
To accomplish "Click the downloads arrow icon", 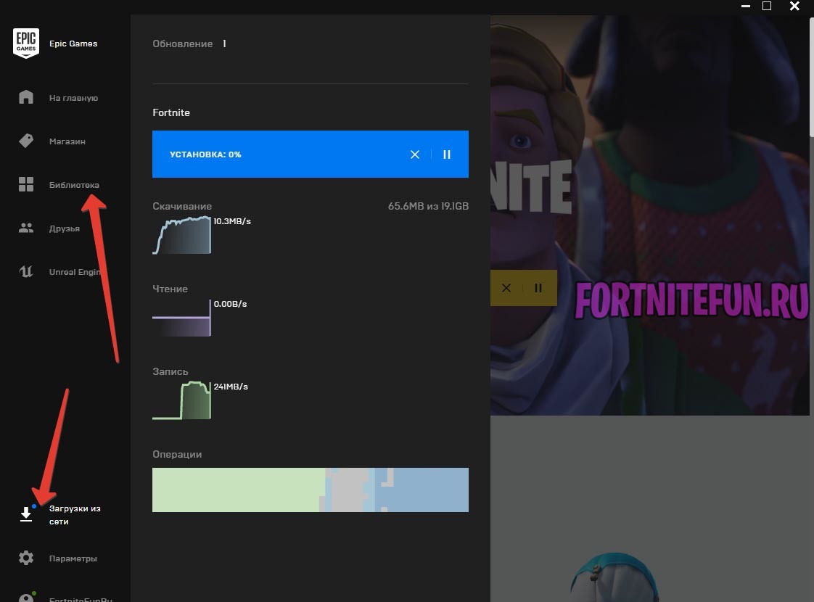I will 26,514.
